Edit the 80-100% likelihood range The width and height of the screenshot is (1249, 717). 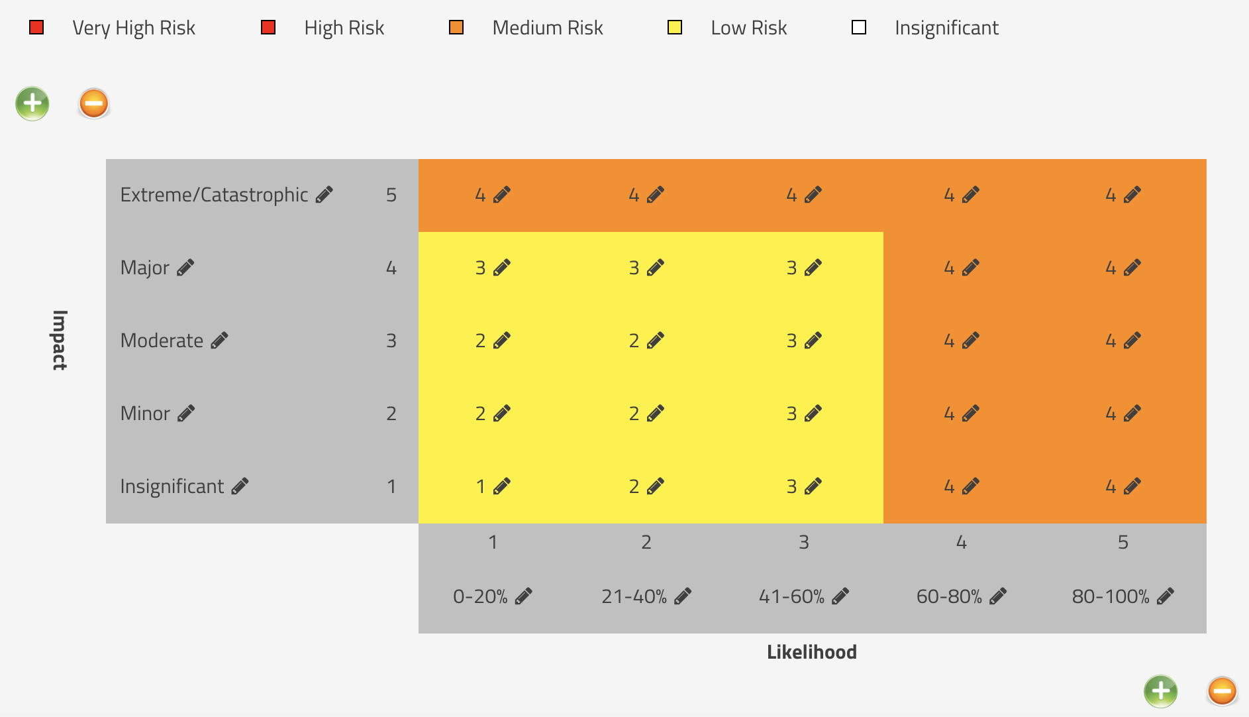tap(1167, 595)
